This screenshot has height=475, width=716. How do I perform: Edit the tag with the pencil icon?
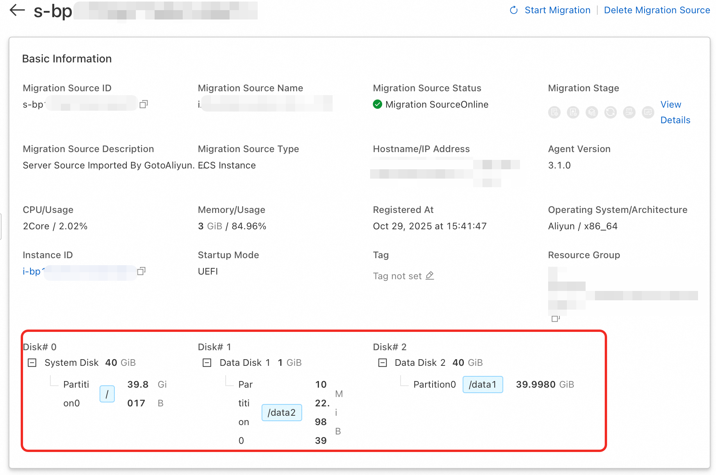click(x=430, y=276)
